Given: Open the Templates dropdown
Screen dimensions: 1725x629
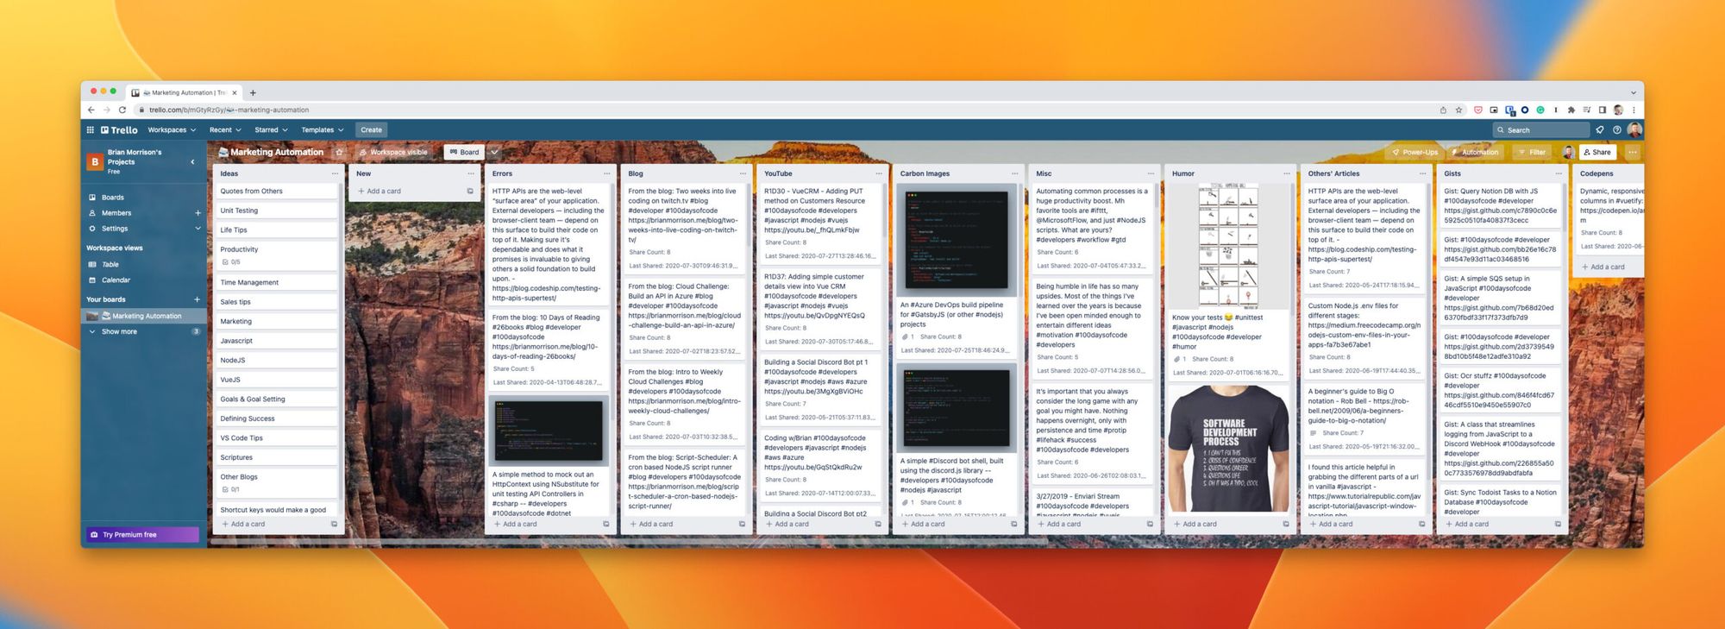Looking at the screenshot, I should pyautogui.click(x=322, y=129).
